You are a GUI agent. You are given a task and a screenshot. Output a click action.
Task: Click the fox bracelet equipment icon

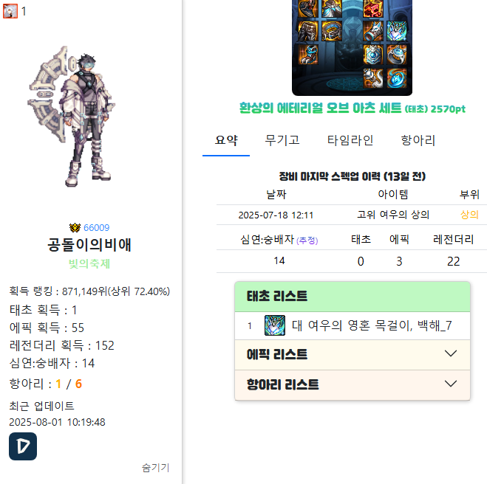[373, 31]
